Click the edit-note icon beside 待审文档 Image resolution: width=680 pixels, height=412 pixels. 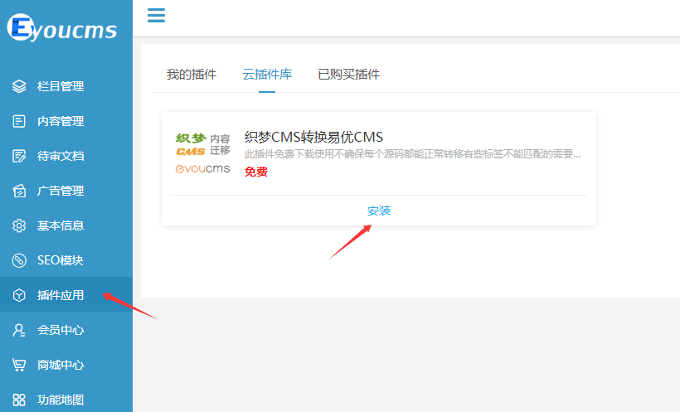(19, 156)
